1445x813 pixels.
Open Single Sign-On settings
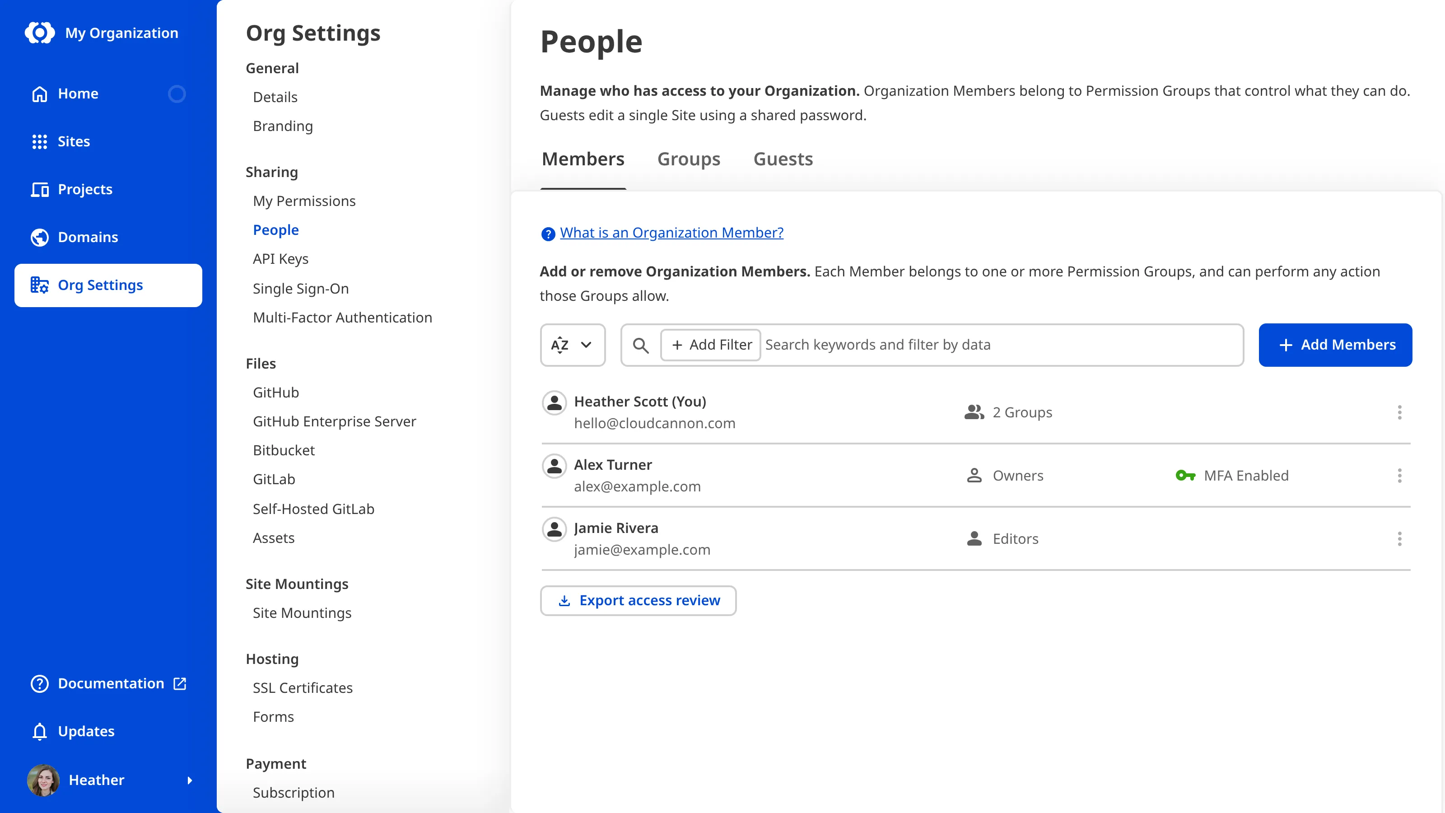pos(301,289)
